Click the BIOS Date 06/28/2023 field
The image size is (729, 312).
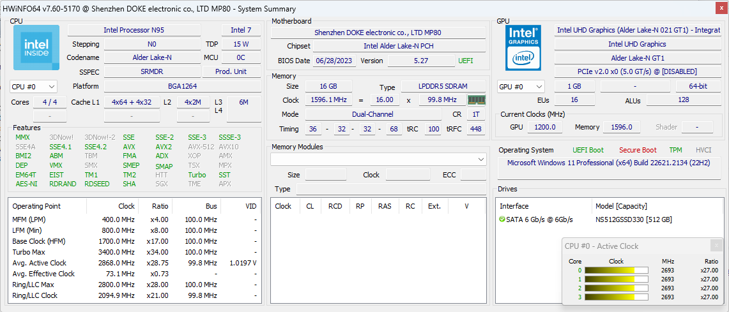pos(335,61)
